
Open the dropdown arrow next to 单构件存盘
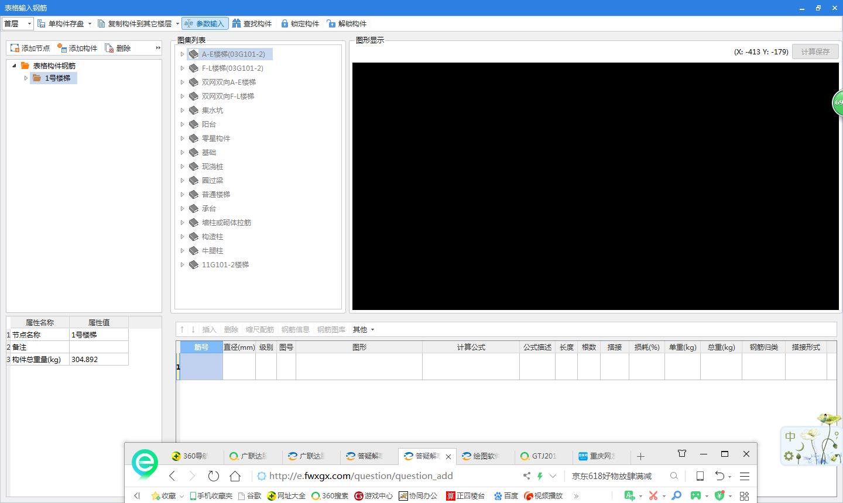(90, 23)
